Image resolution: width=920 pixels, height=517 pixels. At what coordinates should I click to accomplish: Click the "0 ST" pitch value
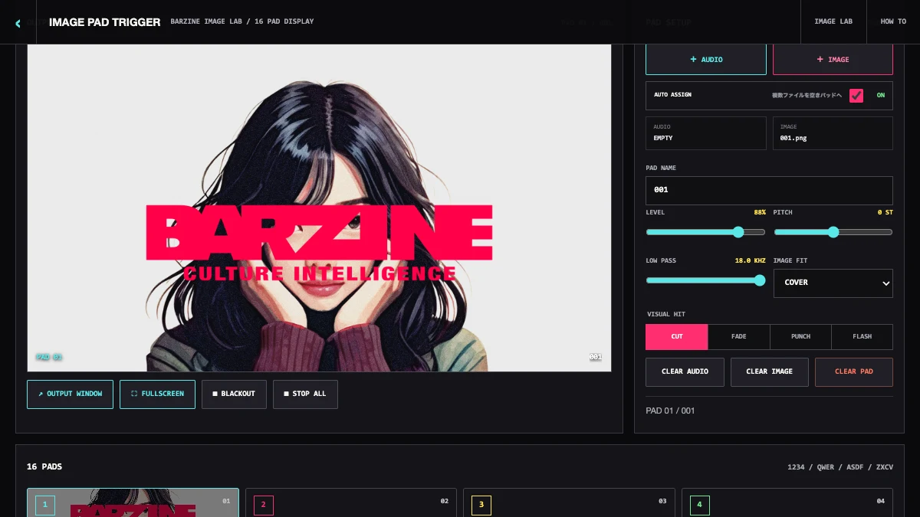886,212
